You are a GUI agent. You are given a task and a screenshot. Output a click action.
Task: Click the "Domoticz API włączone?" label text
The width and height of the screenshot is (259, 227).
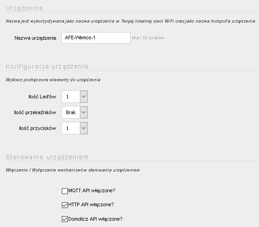coord(95,219)
